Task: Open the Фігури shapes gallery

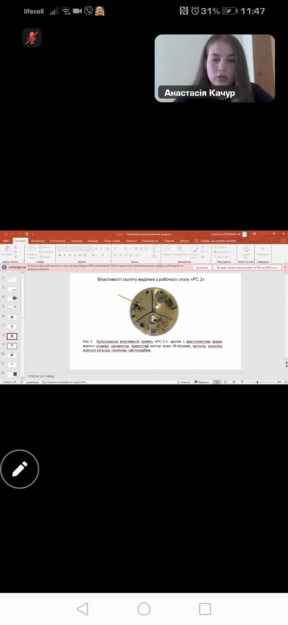Action: (167, 251)
